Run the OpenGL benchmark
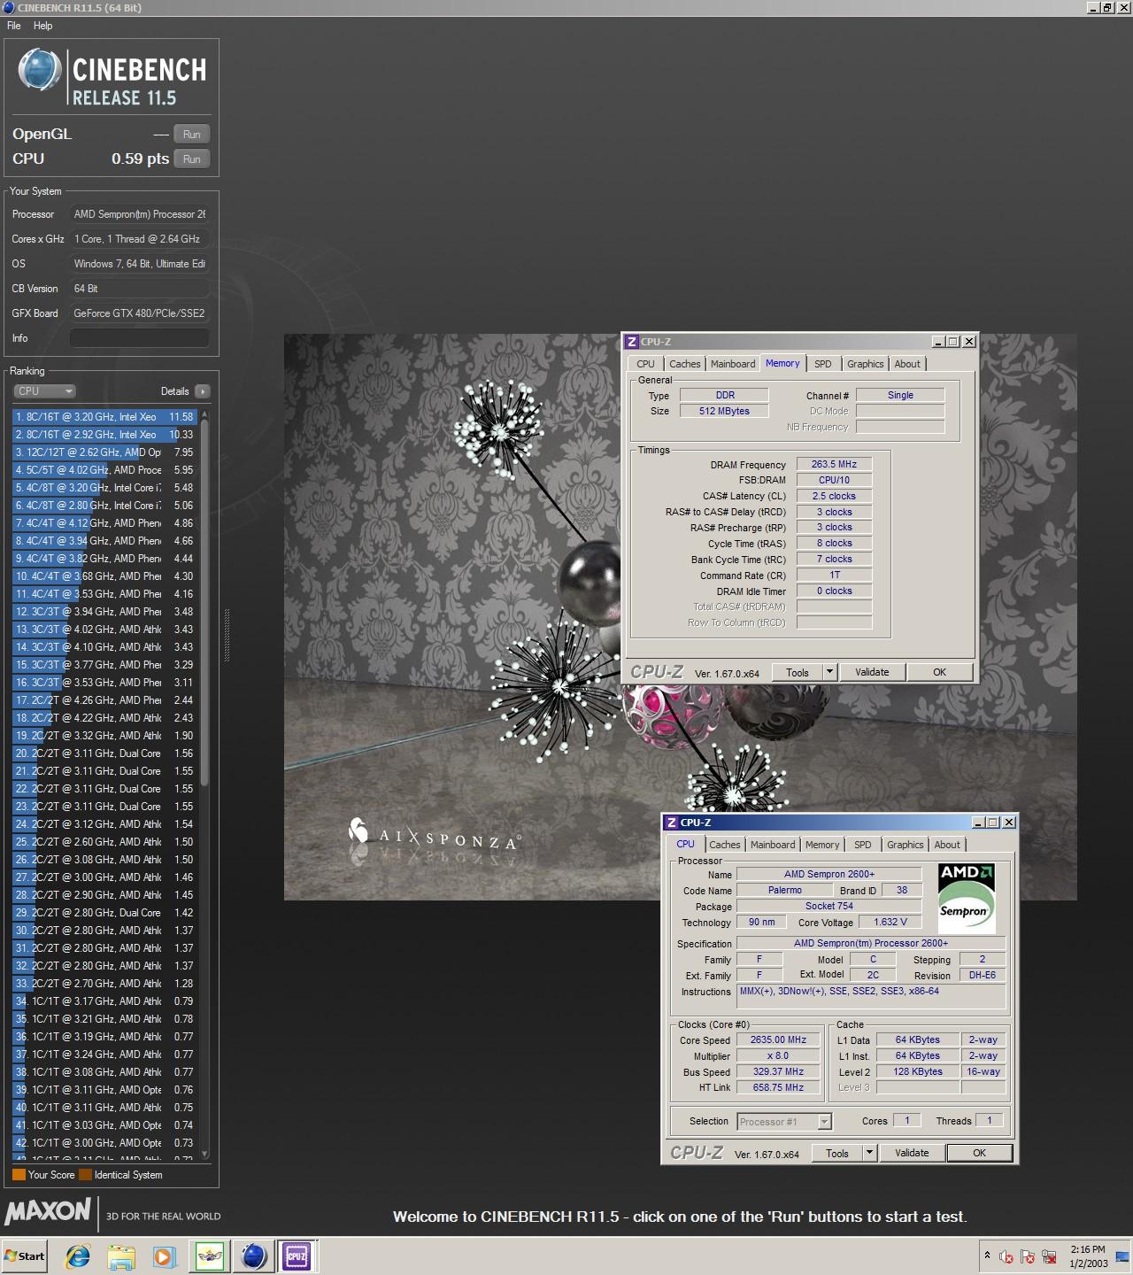Screen dimensions: 1133x1275 coord(192,134)
